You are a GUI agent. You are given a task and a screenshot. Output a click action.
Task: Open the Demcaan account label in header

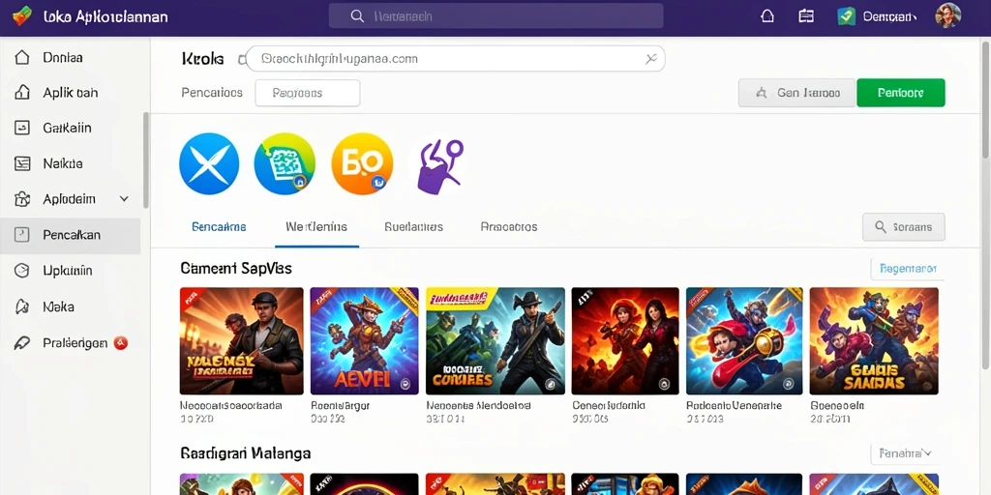coord(889,17)
